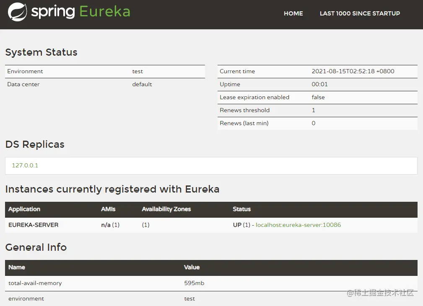This screenshot has width=423, height=306.
Task: Click the Data center label
Action: coord(23,84)
